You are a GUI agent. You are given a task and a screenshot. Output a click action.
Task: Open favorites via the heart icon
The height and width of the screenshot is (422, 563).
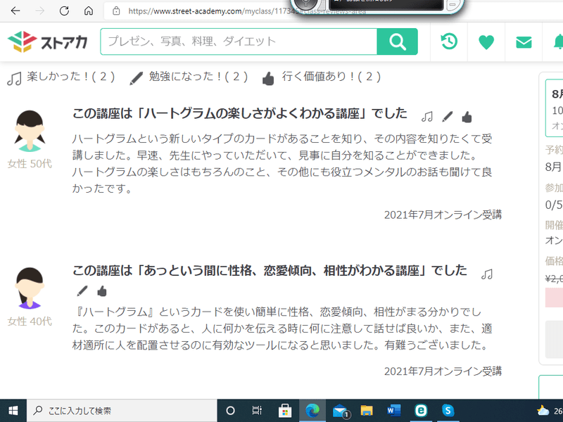[x=486, y=42]
